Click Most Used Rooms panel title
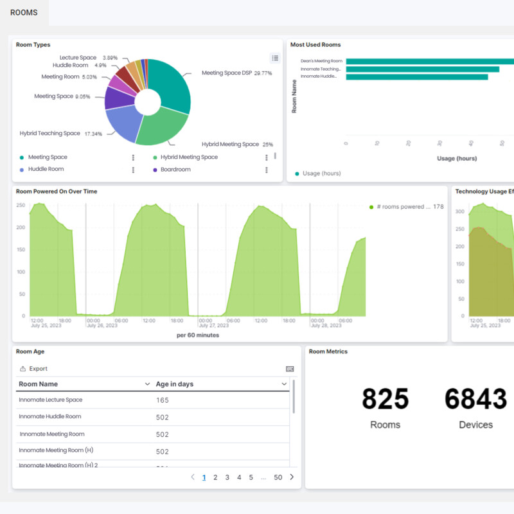The width and height of the screenshot is (514, 514). coord(315,44)
